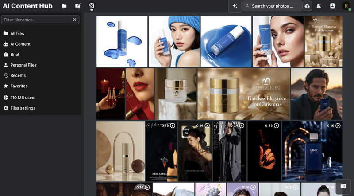Click the cloud upload icon
Image resolution: width=354 pixels, height=196 pixels.
pyautogui.click(x=307, y=6)
